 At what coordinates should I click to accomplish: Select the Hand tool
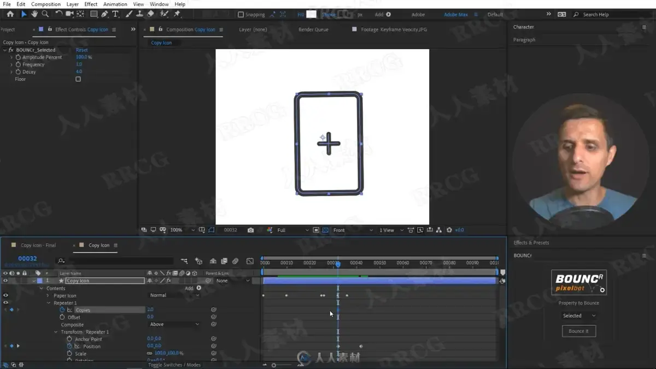(34, 14)
